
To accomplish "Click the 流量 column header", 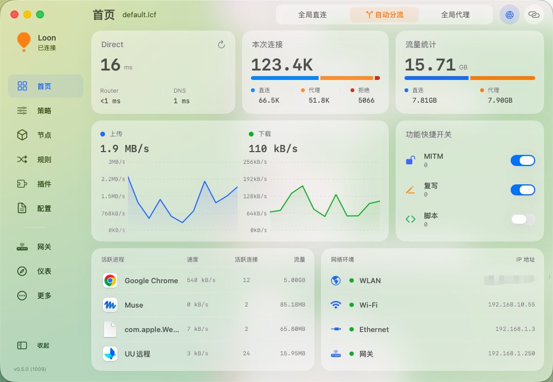I will point(299,259).
